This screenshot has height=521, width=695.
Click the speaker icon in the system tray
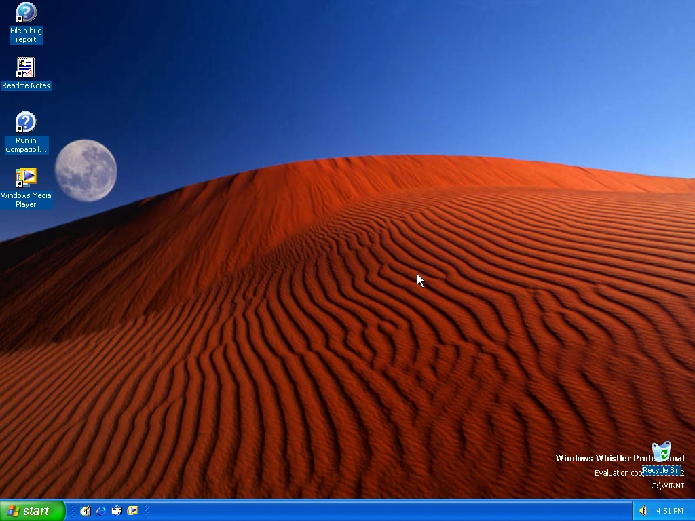642,511
